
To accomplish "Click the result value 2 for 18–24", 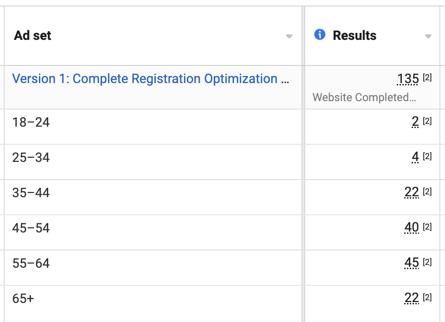I will pos(415,122).
